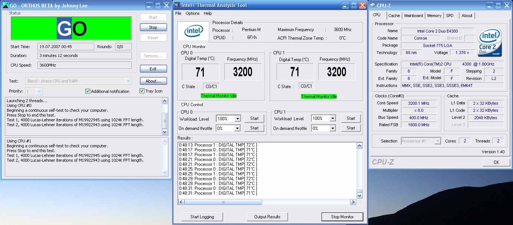Click the CPU 0 Thermal Monitor Idle indicator
The height and width of the screenshot is (225, 513).
pyautogui.click(x=219, y=96)
